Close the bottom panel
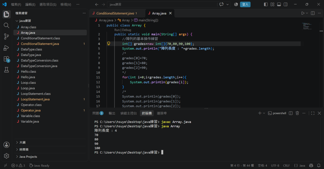Screen dimensions: 324x169 320,113
